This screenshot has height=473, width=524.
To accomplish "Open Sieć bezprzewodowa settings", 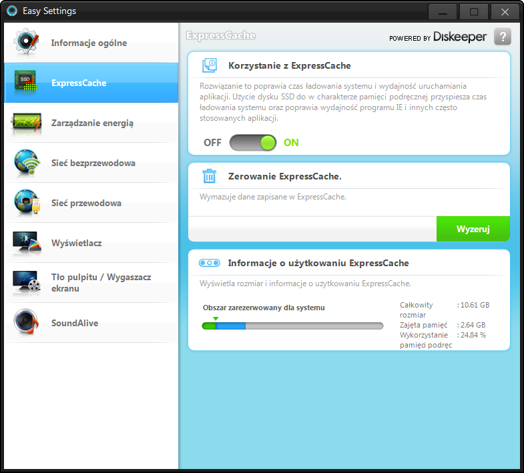I will tap(91, 163).
